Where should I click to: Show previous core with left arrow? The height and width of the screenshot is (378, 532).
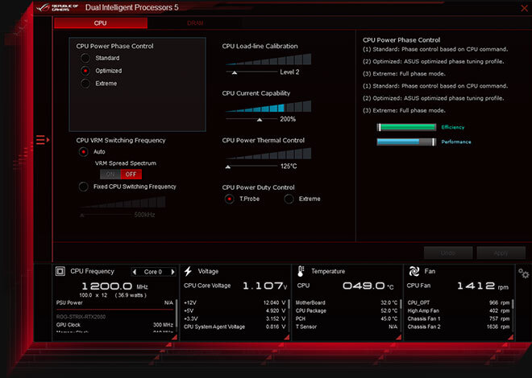coord(135,272)
